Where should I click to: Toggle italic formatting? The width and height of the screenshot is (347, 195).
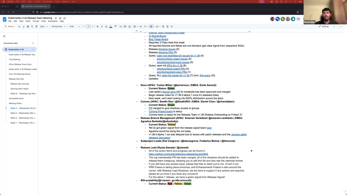pyautogui.click(x=102, y=27)
